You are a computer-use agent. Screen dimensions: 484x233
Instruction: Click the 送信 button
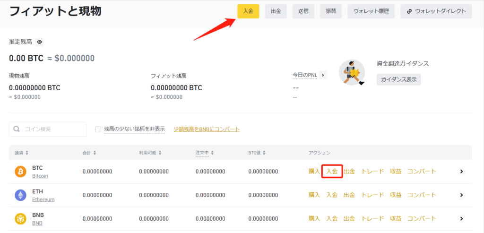(x=303, y=11)
